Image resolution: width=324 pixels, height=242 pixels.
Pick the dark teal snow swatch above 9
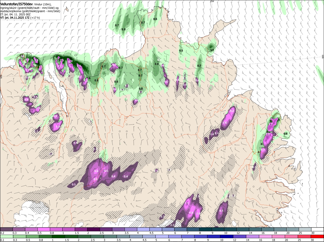(218, 229)
